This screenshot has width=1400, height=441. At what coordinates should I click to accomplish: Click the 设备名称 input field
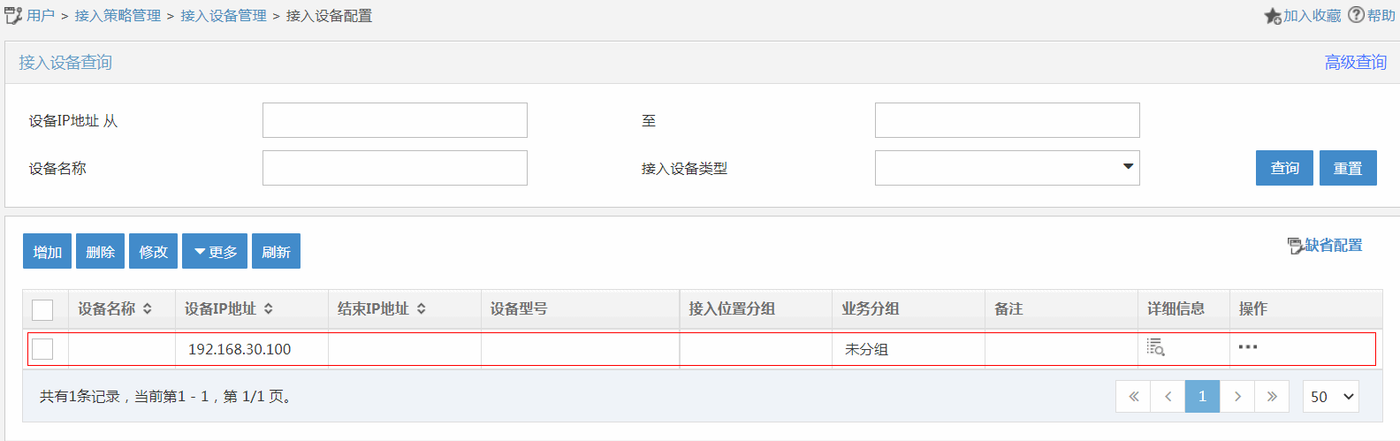394,168
